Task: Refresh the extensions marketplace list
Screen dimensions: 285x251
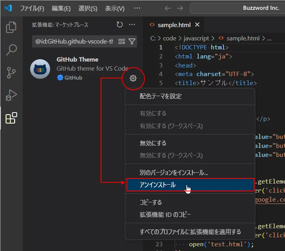Action: click(120, 25)
